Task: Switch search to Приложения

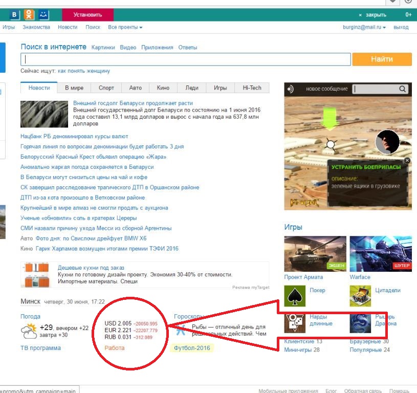Action: pyautogui.click(x=157, y=48)
